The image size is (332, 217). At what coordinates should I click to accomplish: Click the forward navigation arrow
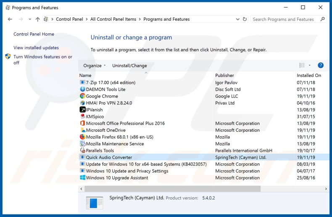coord(21,19)
